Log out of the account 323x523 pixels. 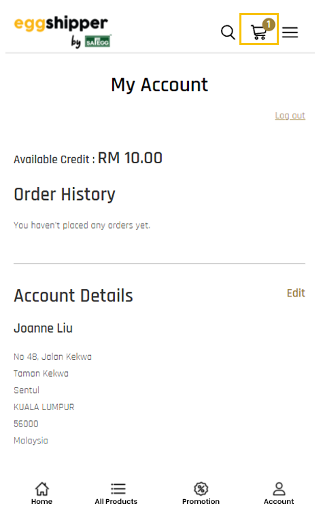pyautogui.click(x=290, y=116)
